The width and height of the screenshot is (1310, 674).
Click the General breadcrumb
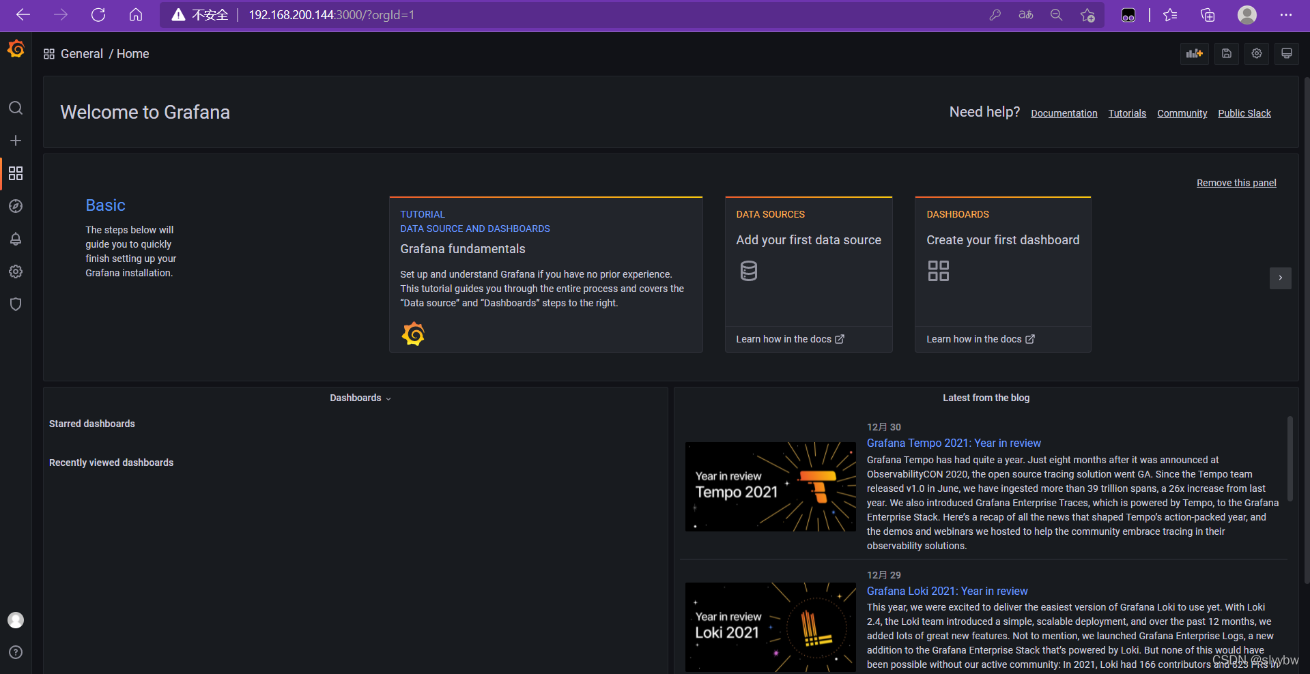coord(82,54)
